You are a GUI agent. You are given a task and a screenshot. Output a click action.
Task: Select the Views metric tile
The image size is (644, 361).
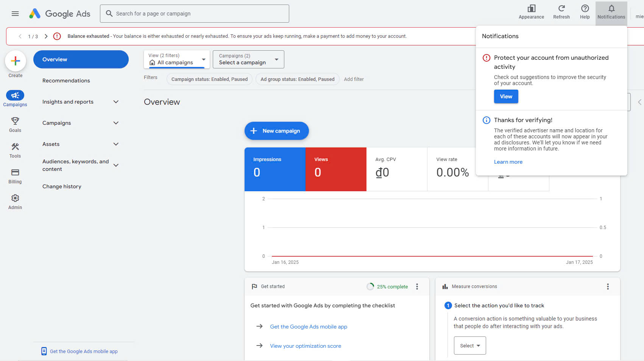pos(336,169)
